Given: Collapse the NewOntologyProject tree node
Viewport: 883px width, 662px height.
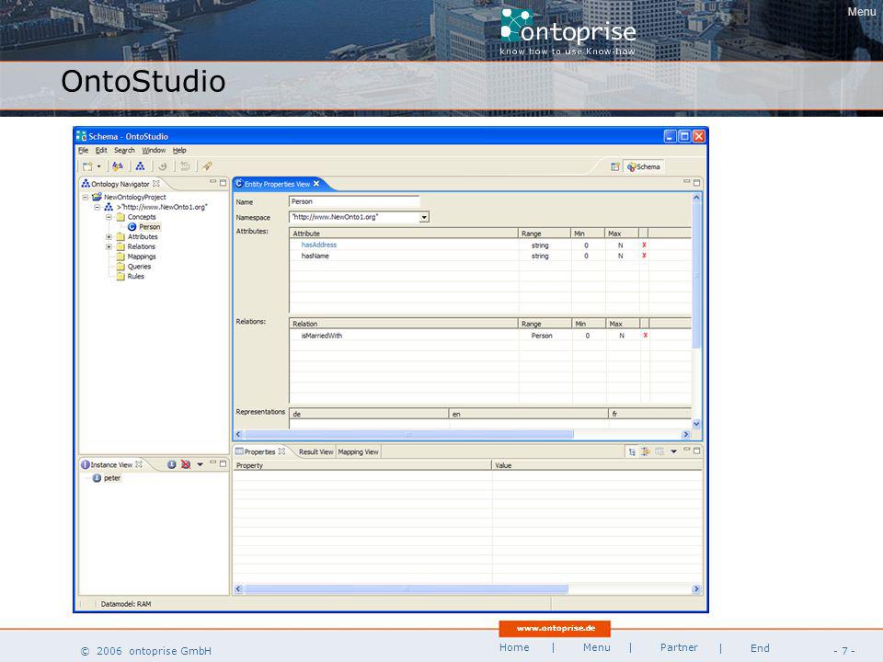Looking at the screenshot, I should click(86, 197).
